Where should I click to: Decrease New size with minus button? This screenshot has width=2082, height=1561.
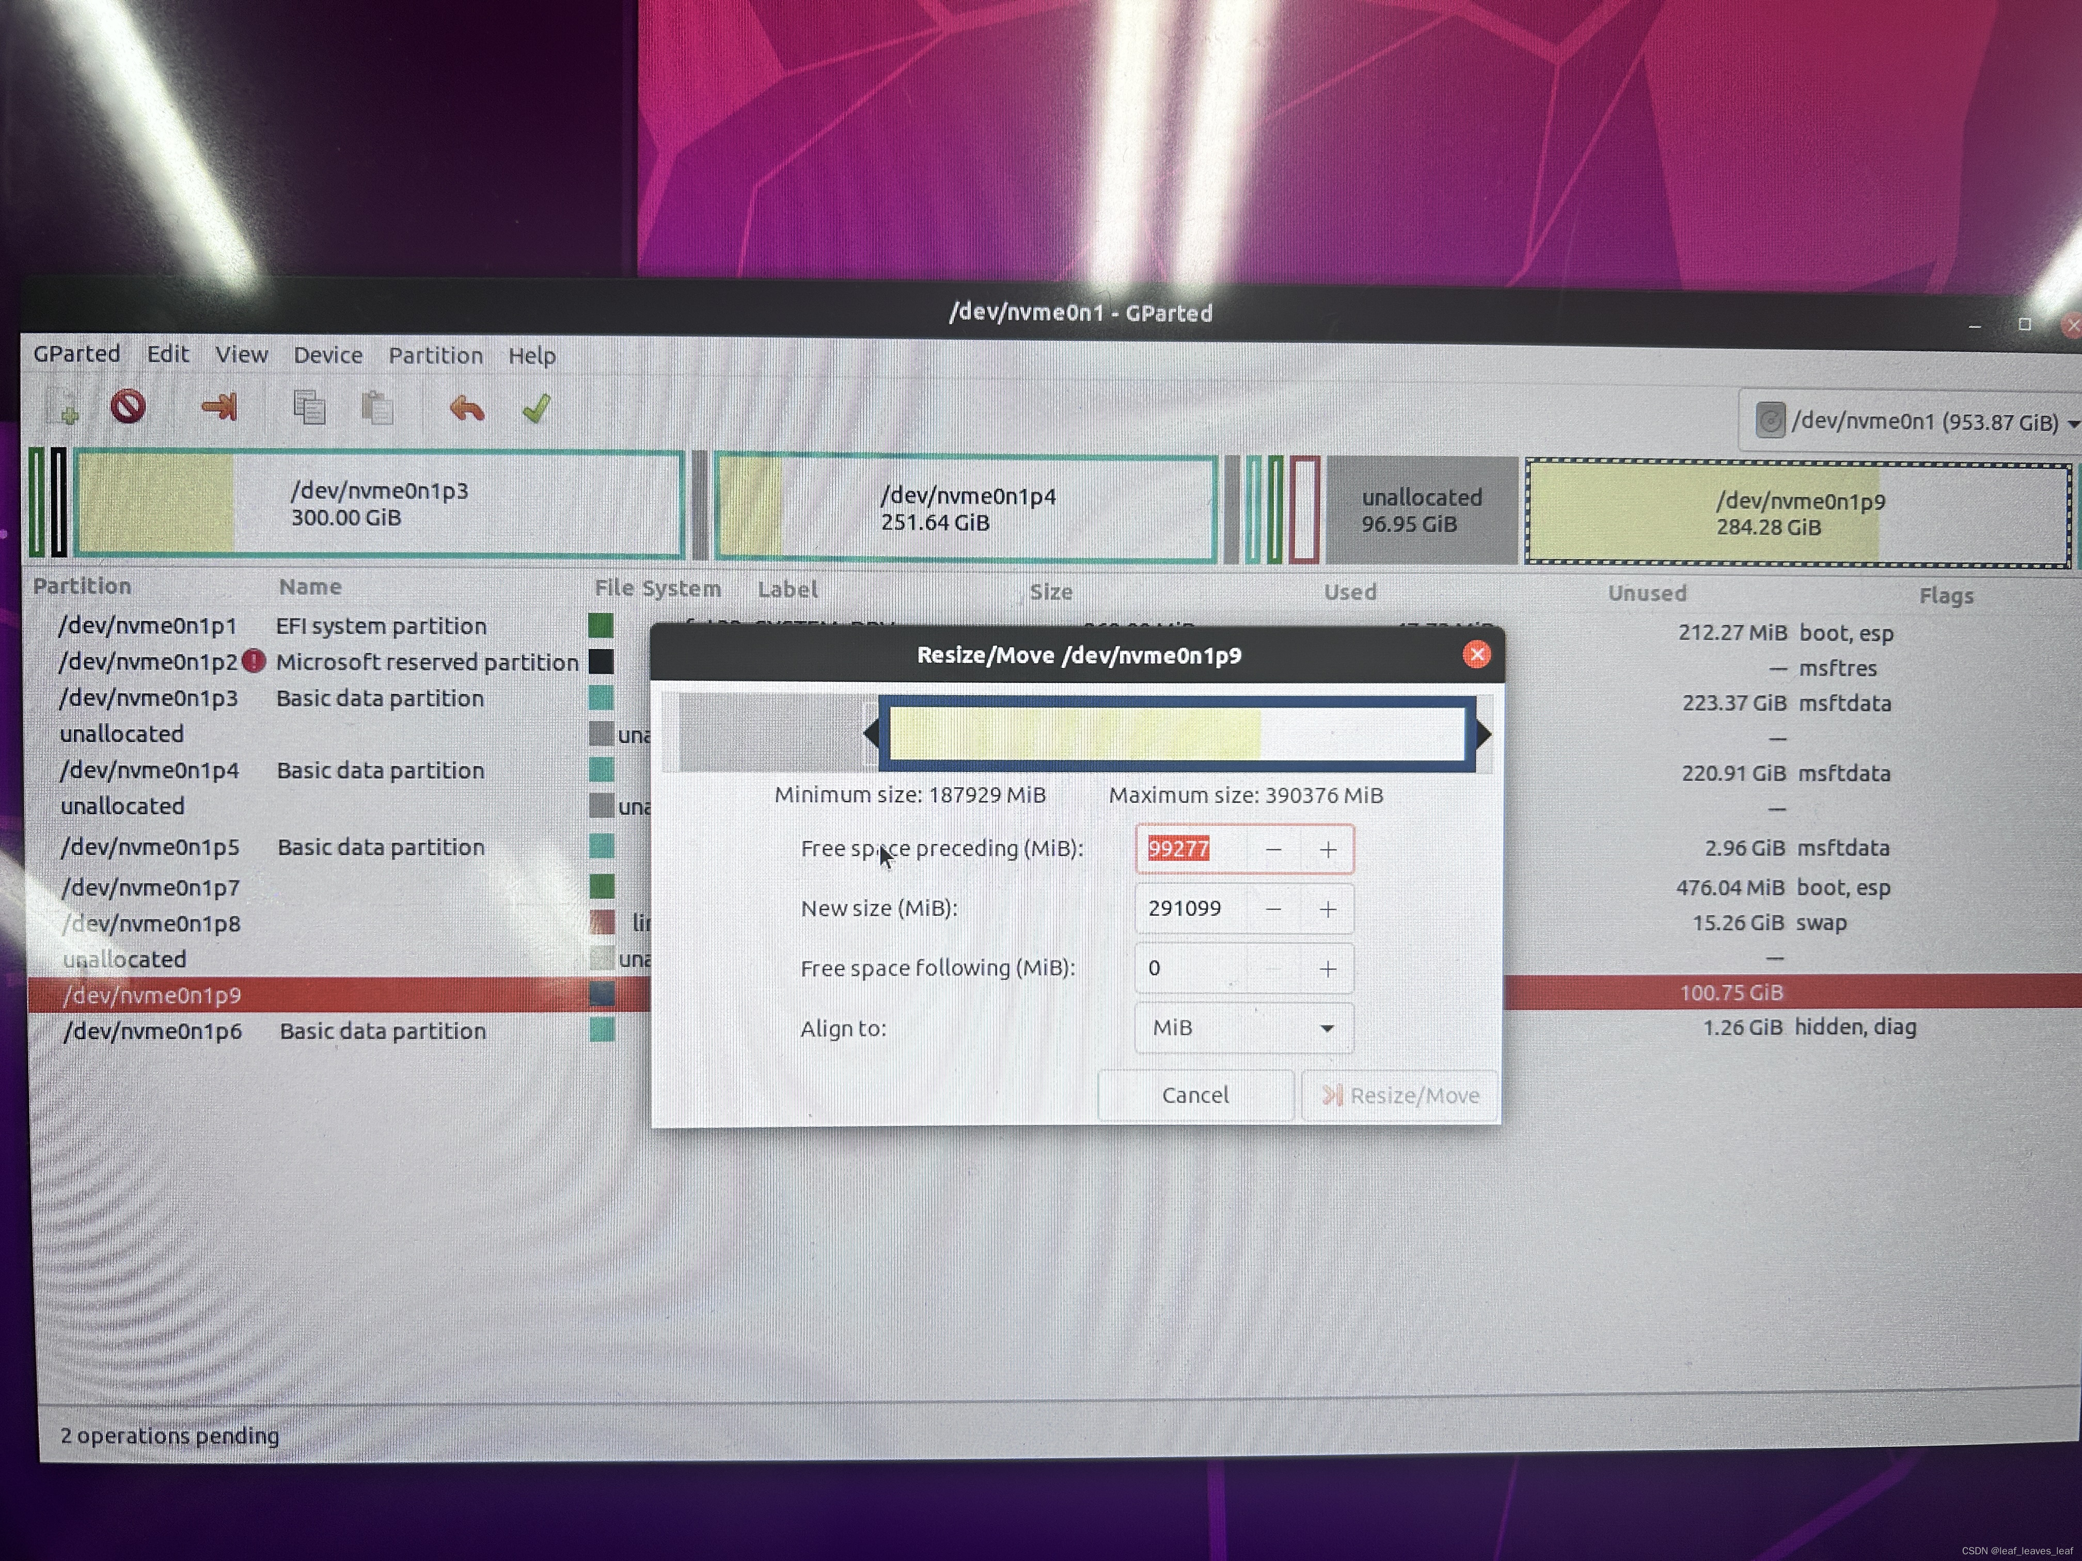coord(1272,909)
